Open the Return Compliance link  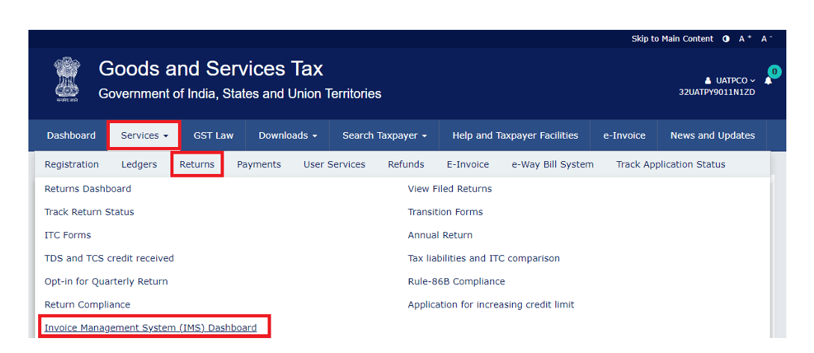(87, 304)
